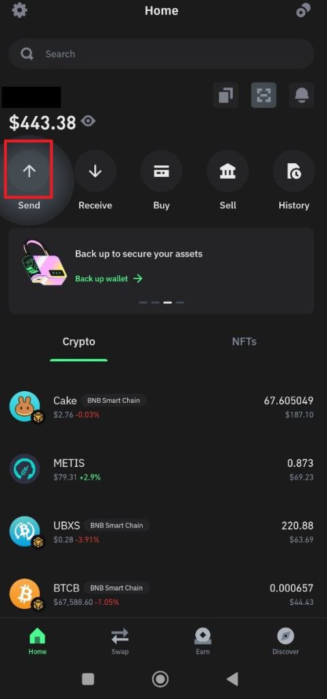Tap the Send arrow icon

pyautogui.click(x=29, y=171)
